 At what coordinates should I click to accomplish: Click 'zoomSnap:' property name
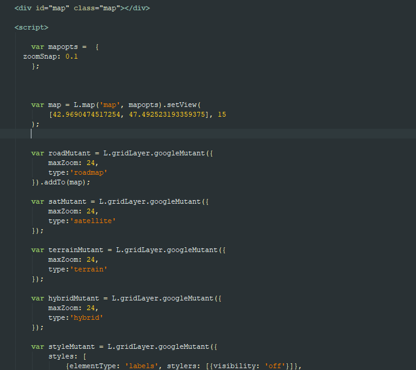click(42, 56)
